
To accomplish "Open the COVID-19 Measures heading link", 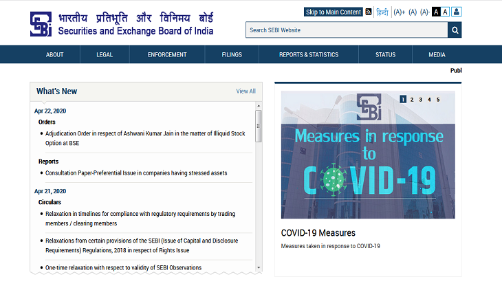I will tap(318, 233).
